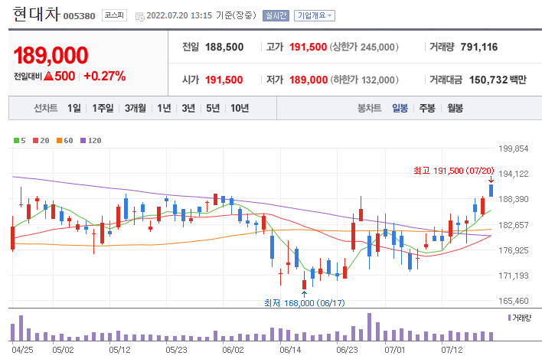Click the blue 07/20 candlestick at chart right
This screenshot has height=359, width=542.
tap(491, 191)
